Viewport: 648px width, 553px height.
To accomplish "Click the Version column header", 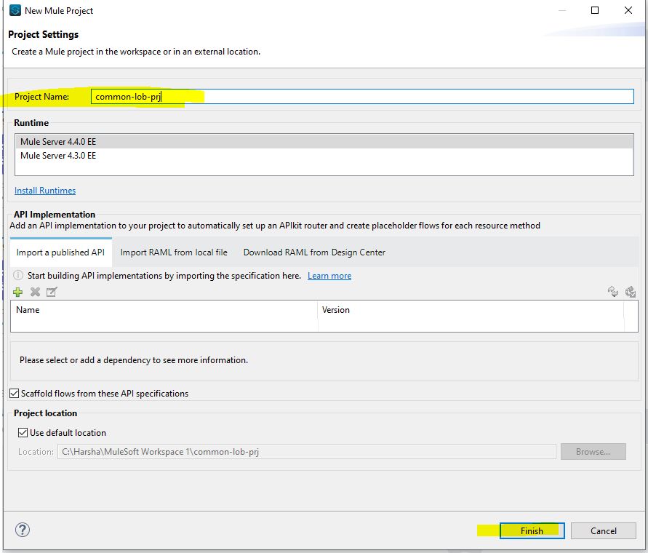I will point(471,310).
